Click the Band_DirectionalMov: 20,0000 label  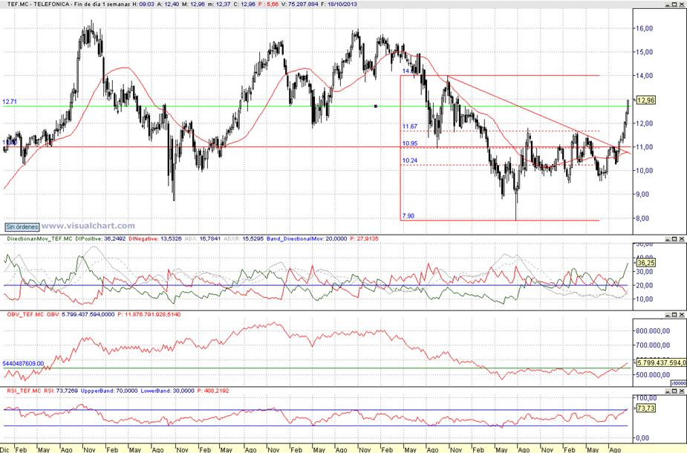point(307,239)
